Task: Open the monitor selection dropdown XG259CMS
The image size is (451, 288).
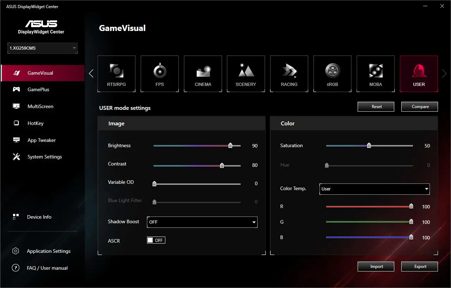Action: 42,48
